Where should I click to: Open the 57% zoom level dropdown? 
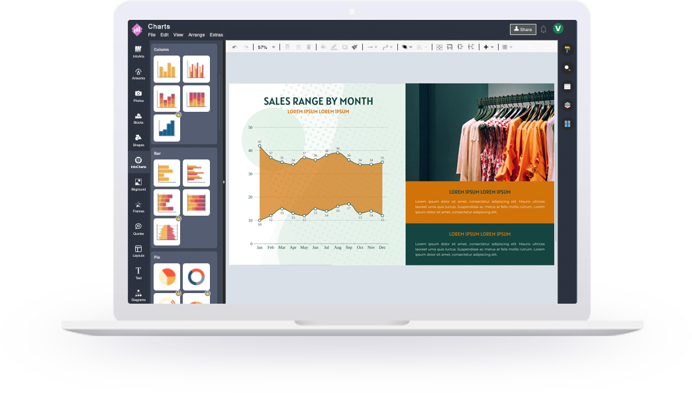click(x=267, y=47)
